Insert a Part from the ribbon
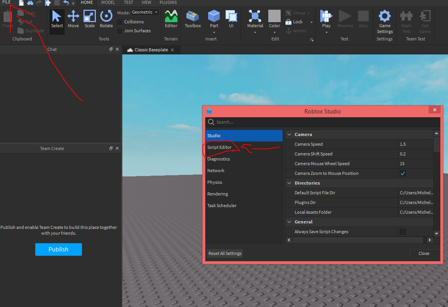448x307 pixels. 214,17
